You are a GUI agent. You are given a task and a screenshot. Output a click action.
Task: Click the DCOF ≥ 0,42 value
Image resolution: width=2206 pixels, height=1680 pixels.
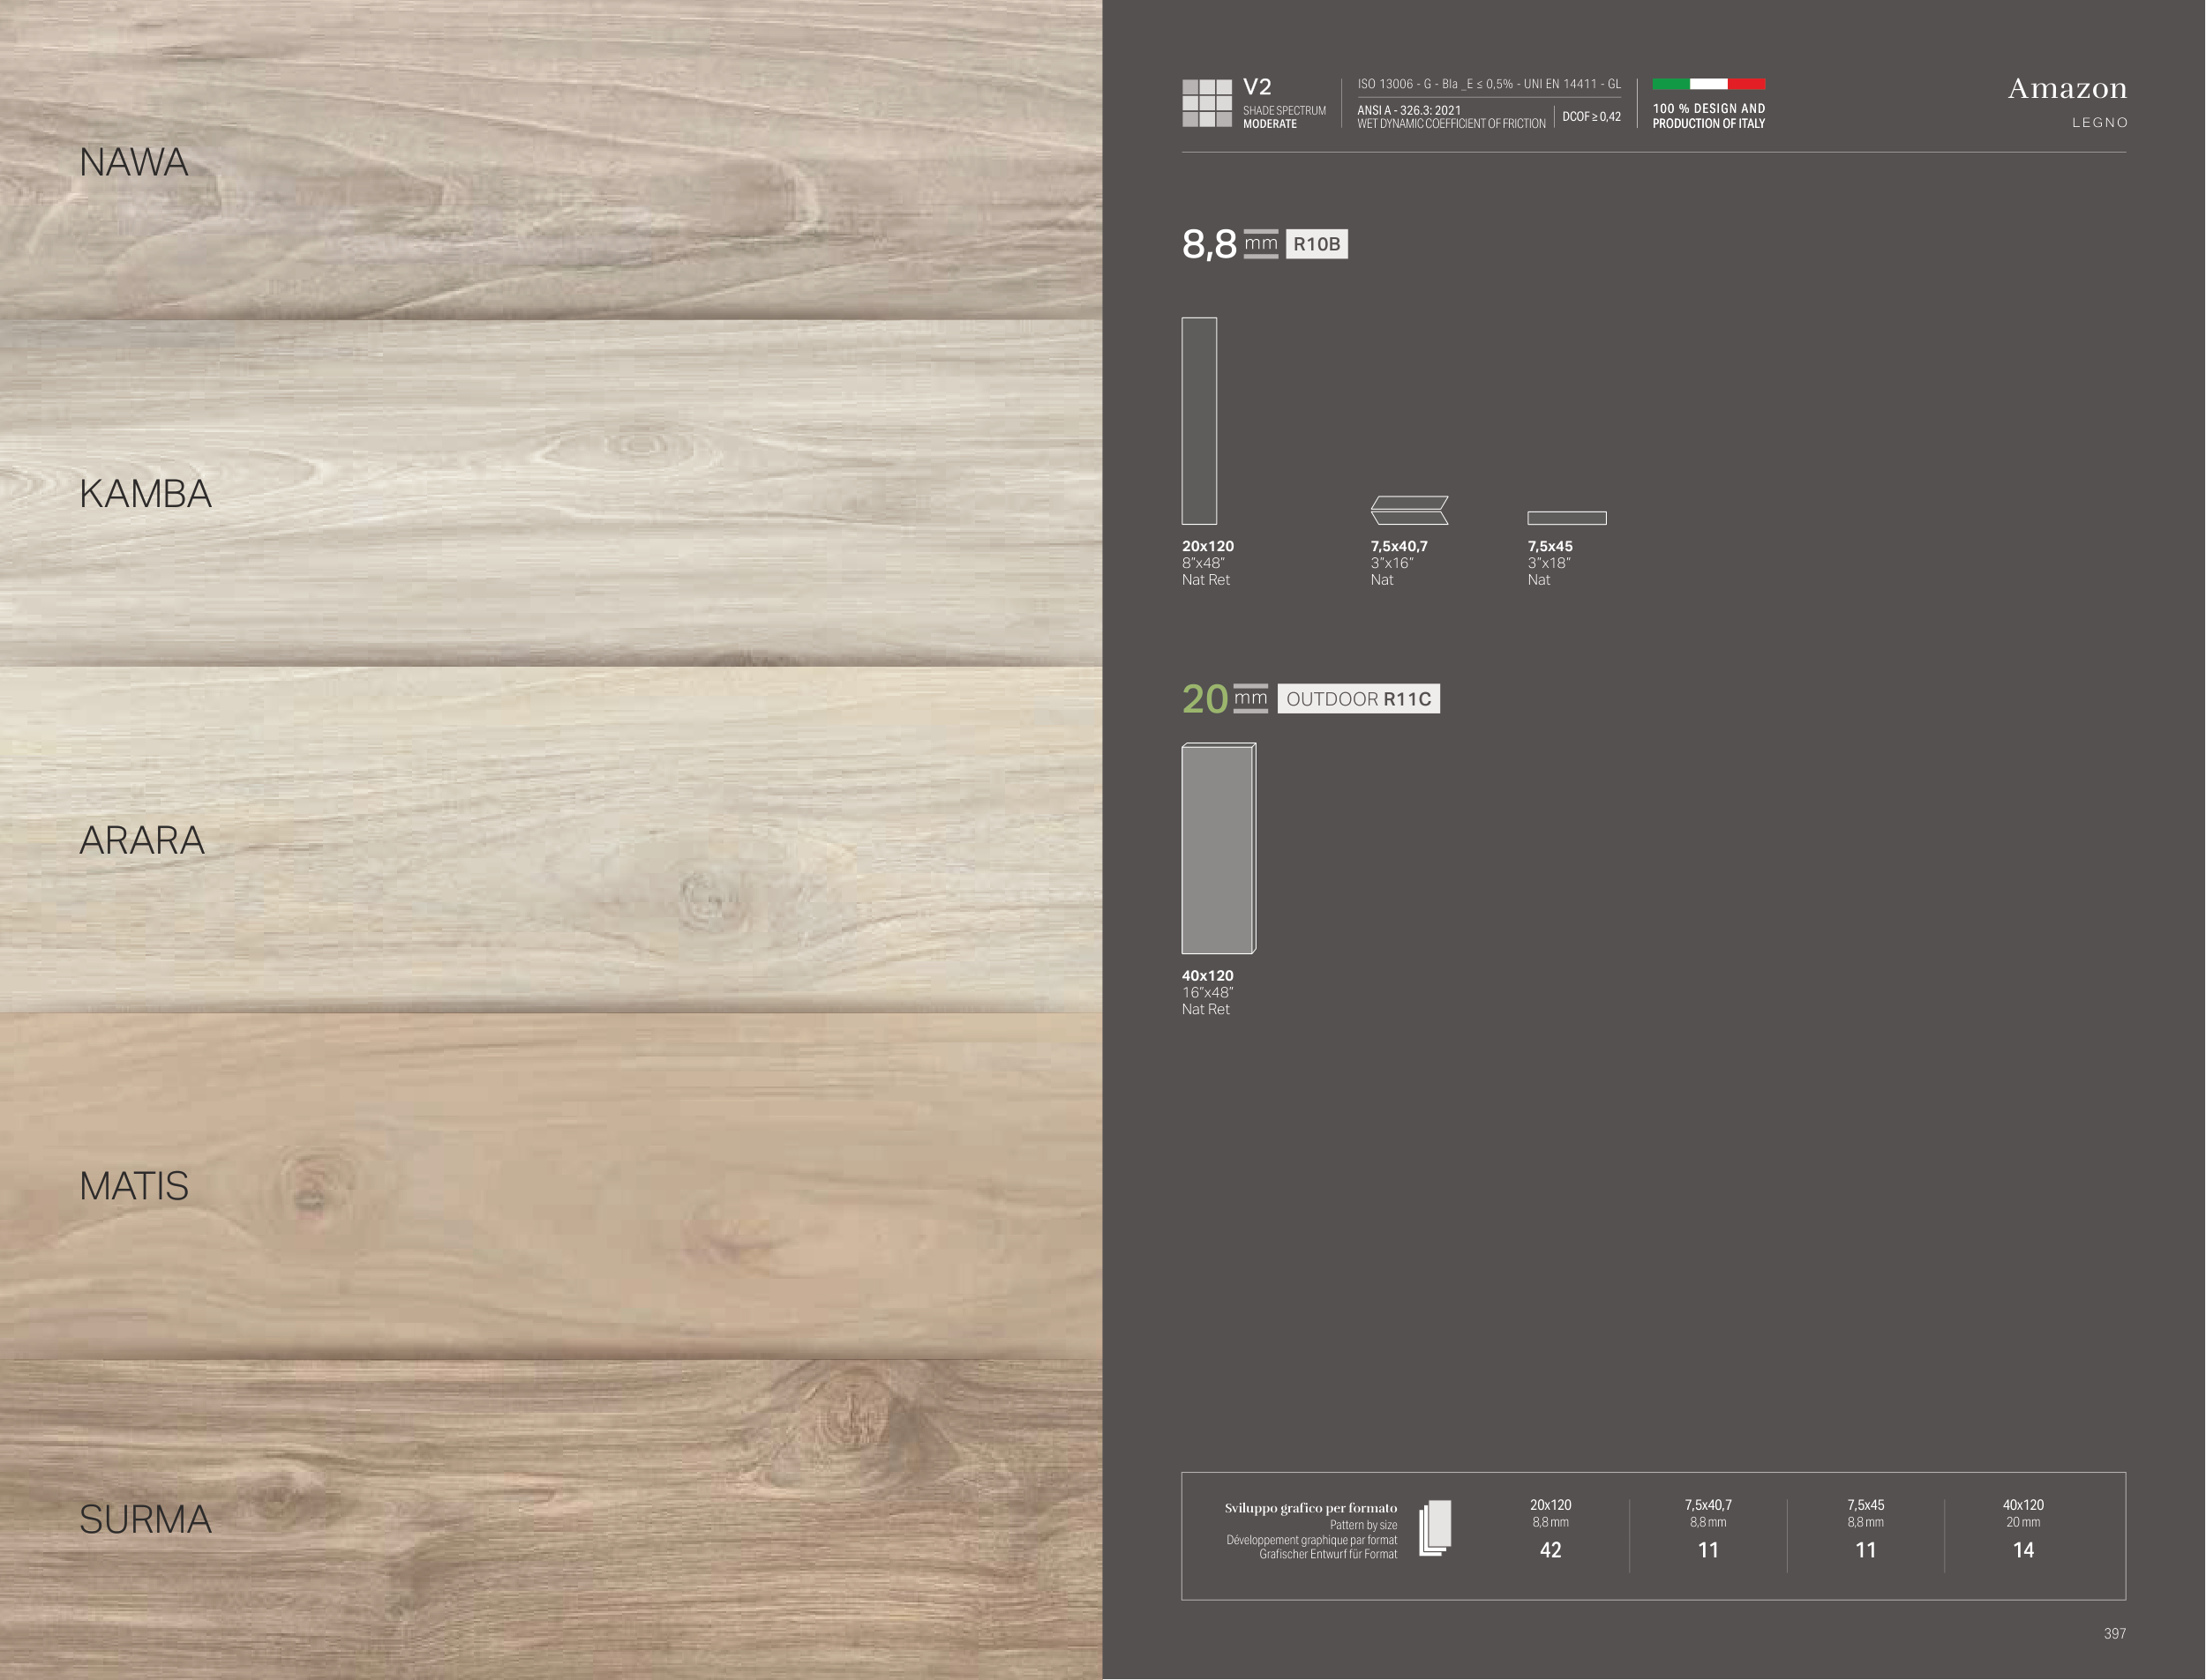1591,117
